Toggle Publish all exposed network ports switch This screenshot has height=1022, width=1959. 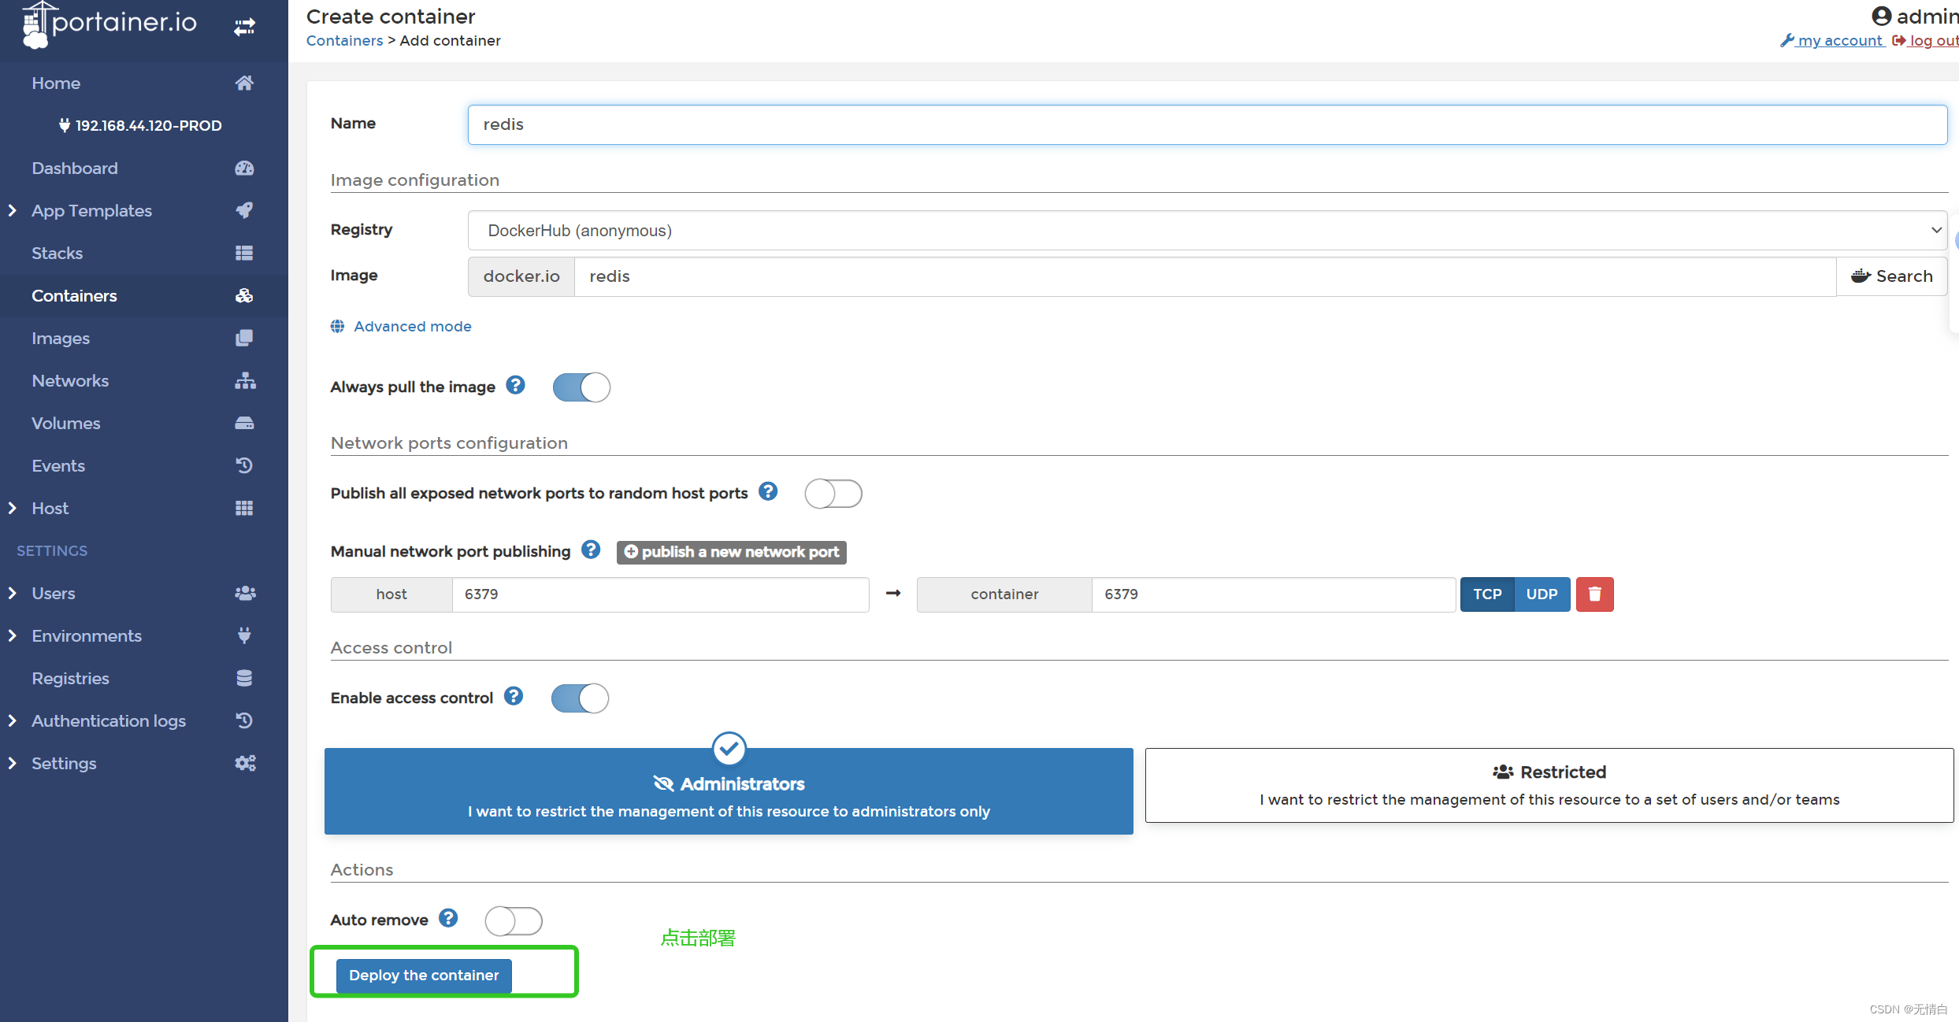point(833,494)
